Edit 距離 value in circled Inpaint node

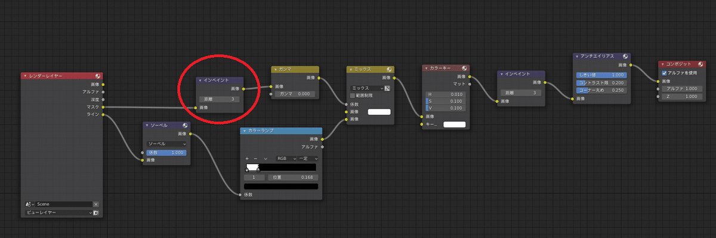(220, 99)
